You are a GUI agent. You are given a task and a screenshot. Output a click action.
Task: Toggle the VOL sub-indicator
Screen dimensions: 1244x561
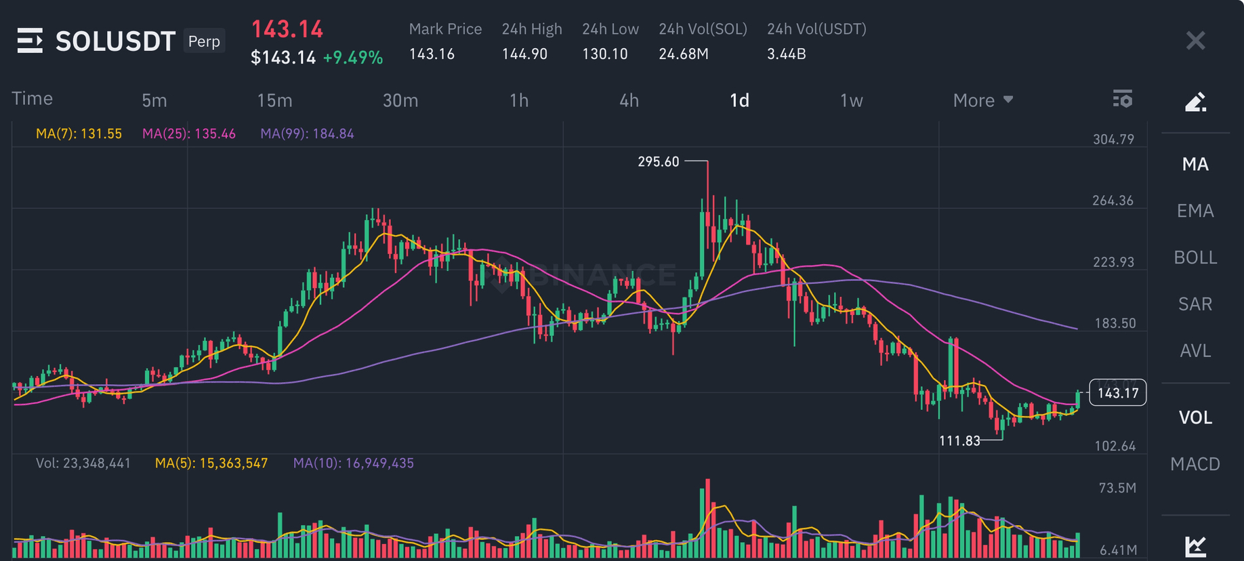click(1195, 417)
